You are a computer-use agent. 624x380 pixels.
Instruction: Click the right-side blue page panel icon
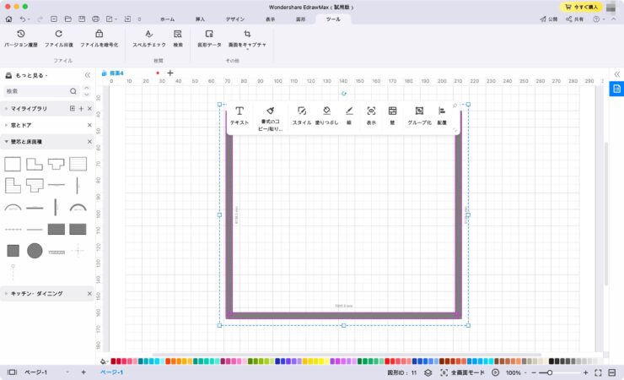[616, 89]
